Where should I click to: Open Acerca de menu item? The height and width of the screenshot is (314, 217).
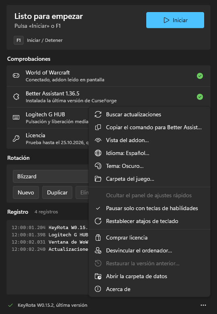149,289
